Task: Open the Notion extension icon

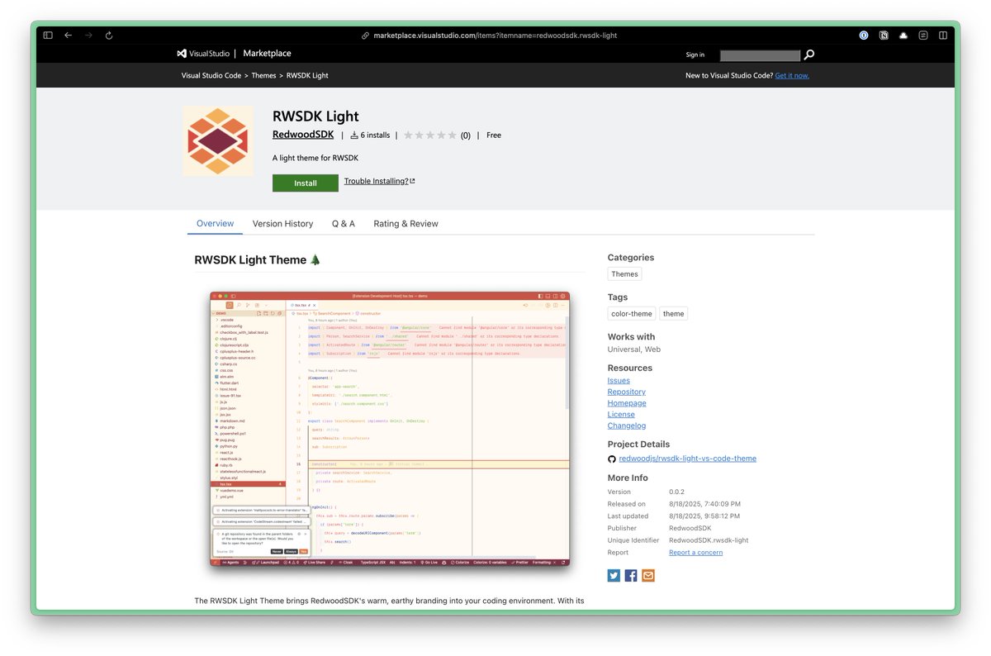Action: coord(884,36)
